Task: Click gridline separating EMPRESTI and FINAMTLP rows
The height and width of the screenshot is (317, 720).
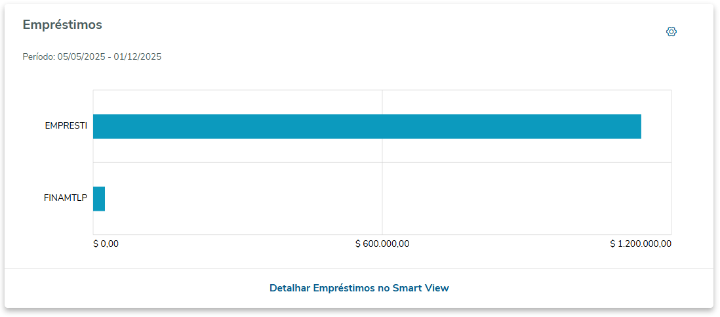Action: point(262,162)
